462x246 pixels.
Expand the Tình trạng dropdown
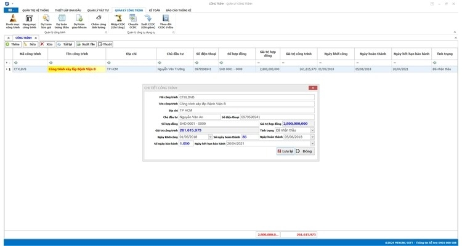click(312, 130)
